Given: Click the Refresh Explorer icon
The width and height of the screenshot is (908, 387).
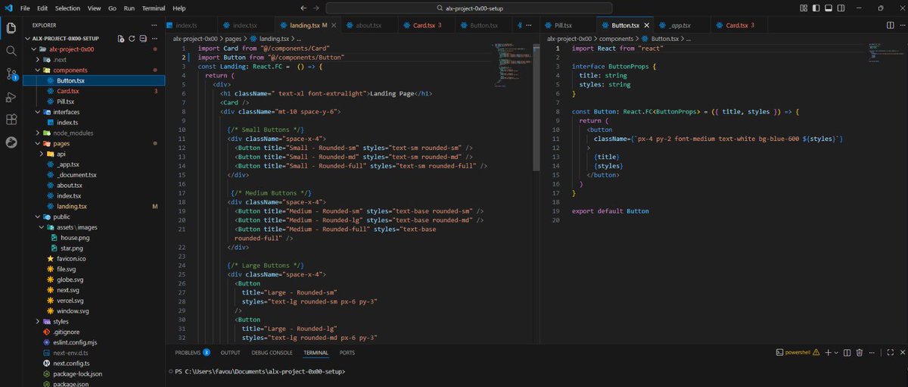Looking at the screenshot, I should 132,38.
